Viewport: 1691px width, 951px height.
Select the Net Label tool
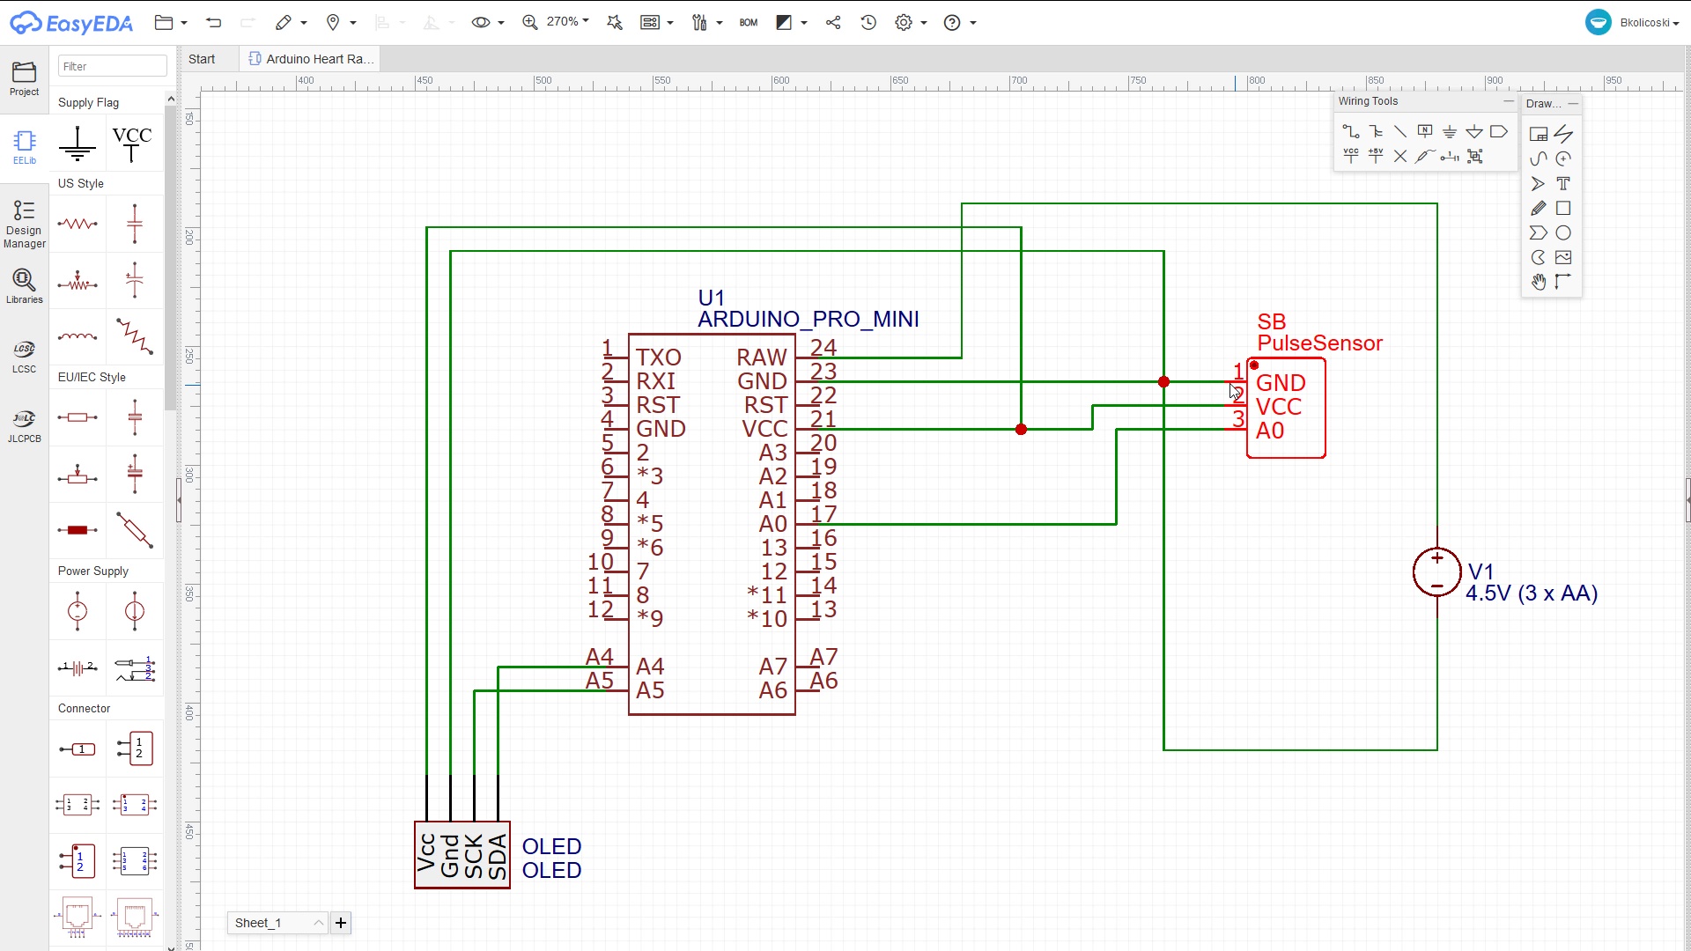tap(1425, 132)
